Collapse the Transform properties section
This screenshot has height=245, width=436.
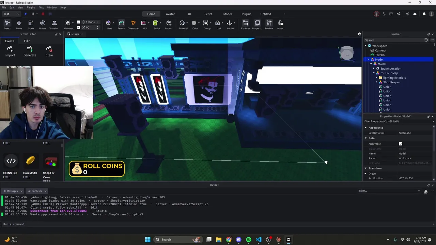point(366,168)
